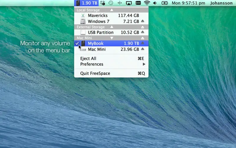Screen dimensions: 236x148
Task: Open the battery charging status icon
Action: click(165, 3)
